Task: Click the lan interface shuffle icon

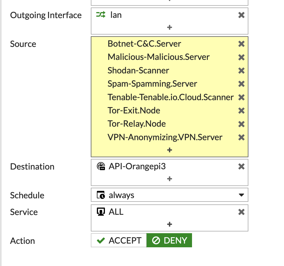Action: [x=101, y=15]
